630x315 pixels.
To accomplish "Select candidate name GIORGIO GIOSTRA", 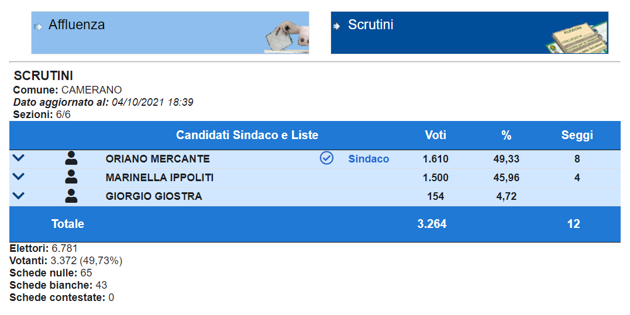I will [x=154, y=196].
